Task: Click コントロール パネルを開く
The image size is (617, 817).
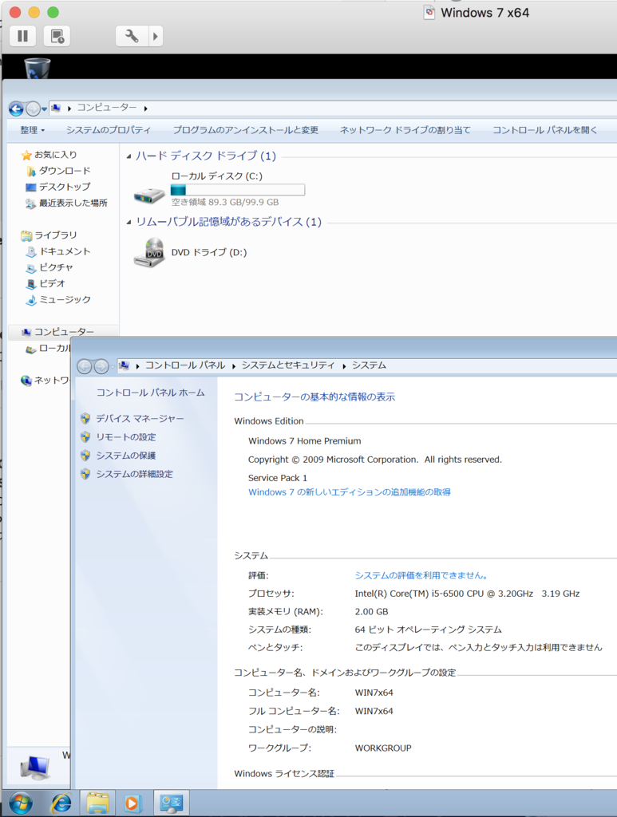Action: (x=544, y=130)
